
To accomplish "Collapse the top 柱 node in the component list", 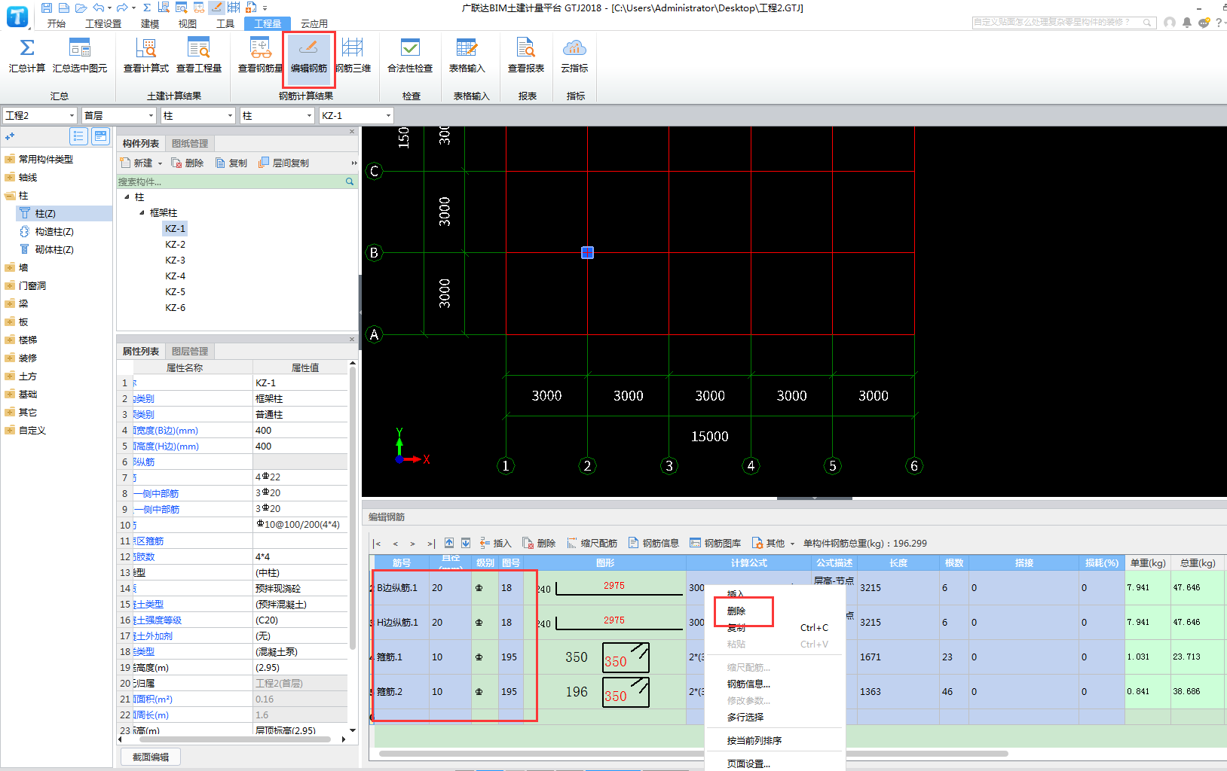I will (x=127, y=197).
